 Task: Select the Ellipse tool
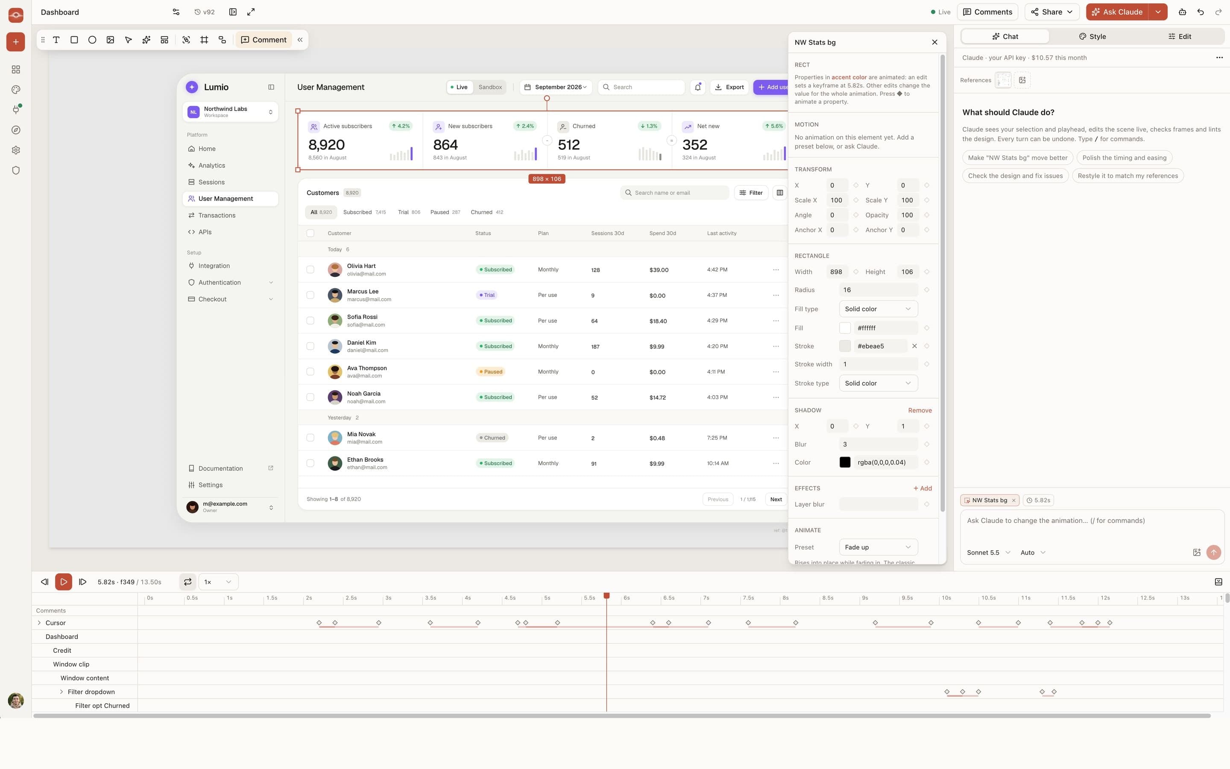coord(92,40)
